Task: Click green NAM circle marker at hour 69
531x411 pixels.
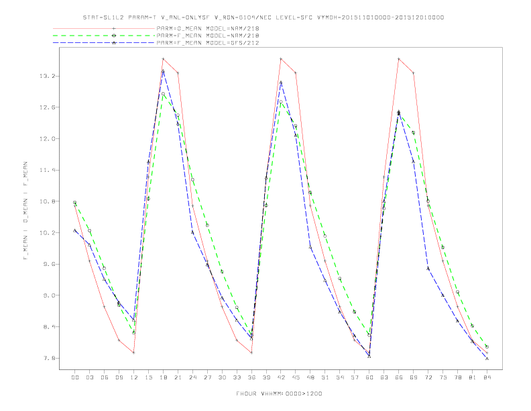Action: pyautogui.click(x=414, y=132)
